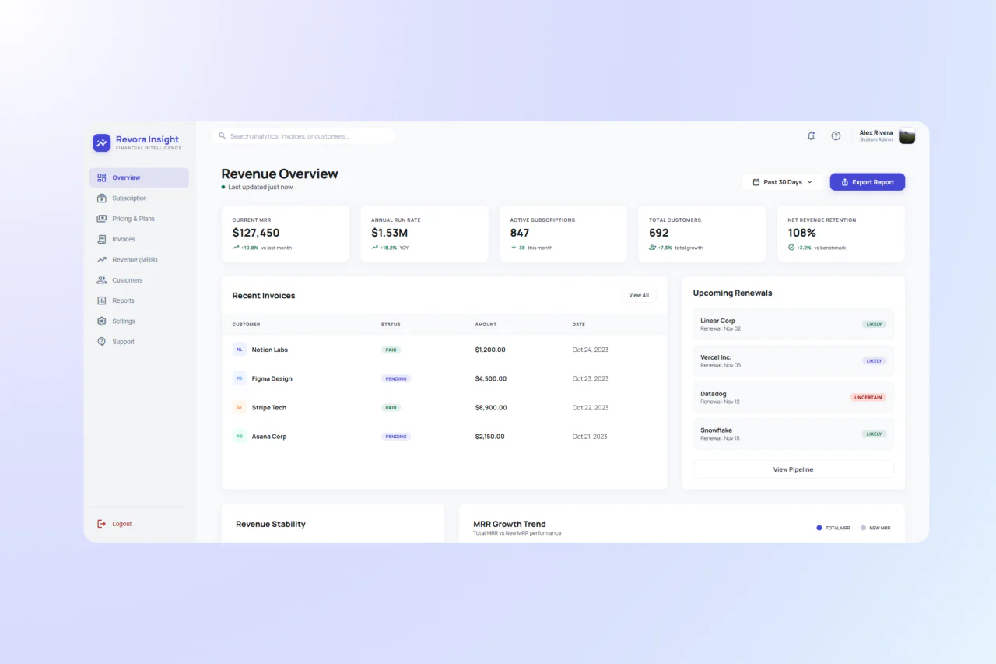Export the report
This screenshot has width=996, height=664.
point(868,182)
